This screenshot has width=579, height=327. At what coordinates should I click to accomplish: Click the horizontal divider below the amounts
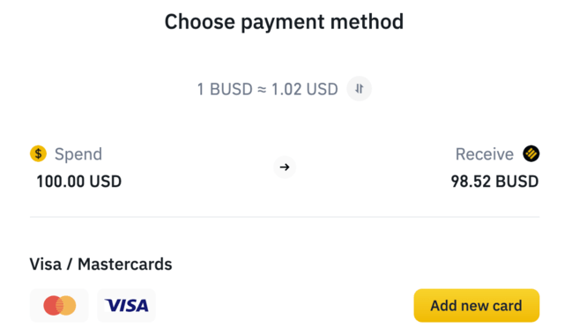(x=285, y=217)
